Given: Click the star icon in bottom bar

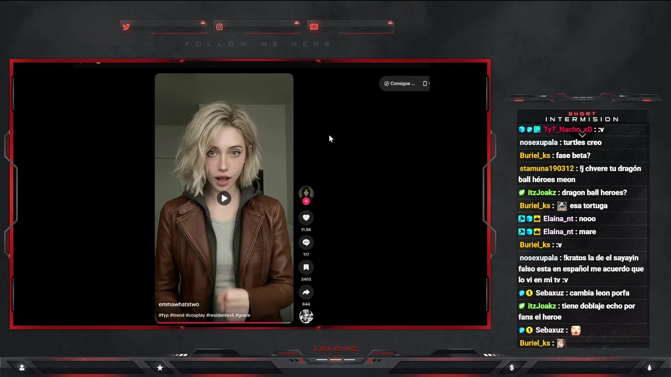Looking at the screenshot, I should pyautogui.click(x=160, y=368).
